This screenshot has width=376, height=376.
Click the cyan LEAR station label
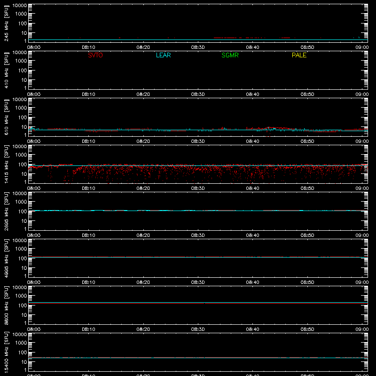click(x=163, y=55)
